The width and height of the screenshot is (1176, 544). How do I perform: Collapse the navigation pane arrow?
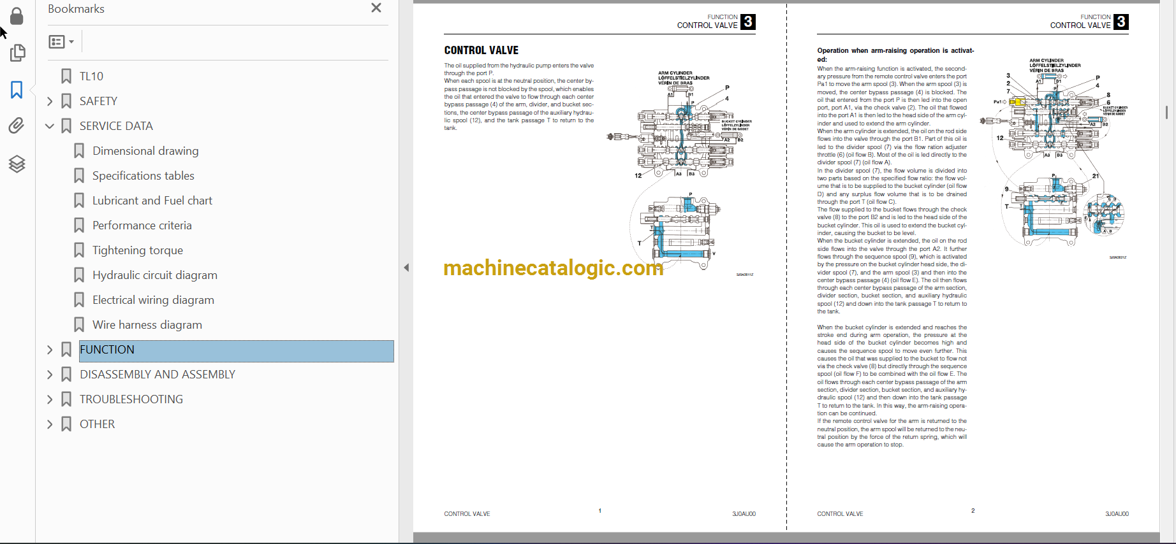click(406, 268)
